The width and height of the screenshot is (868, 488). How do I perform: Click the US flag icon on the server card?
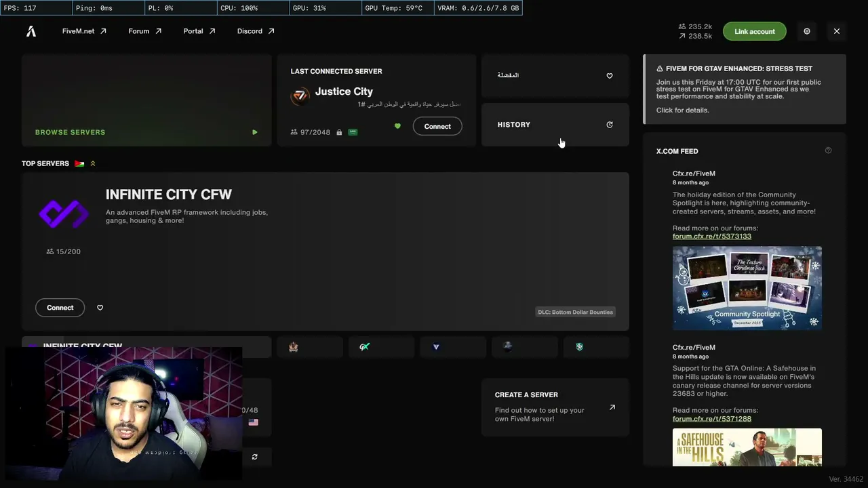(x=254, y=422)
